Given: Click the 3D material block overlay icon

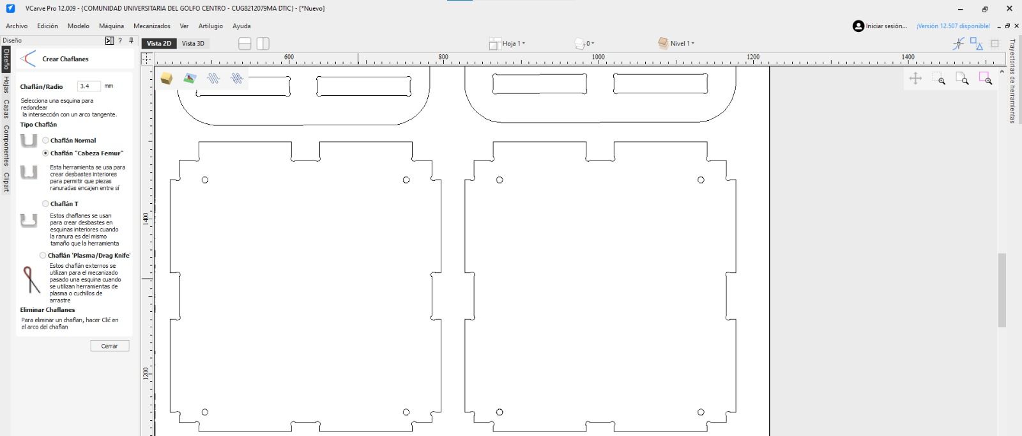Looking at the screenshot, I should (x=167, y=79).
